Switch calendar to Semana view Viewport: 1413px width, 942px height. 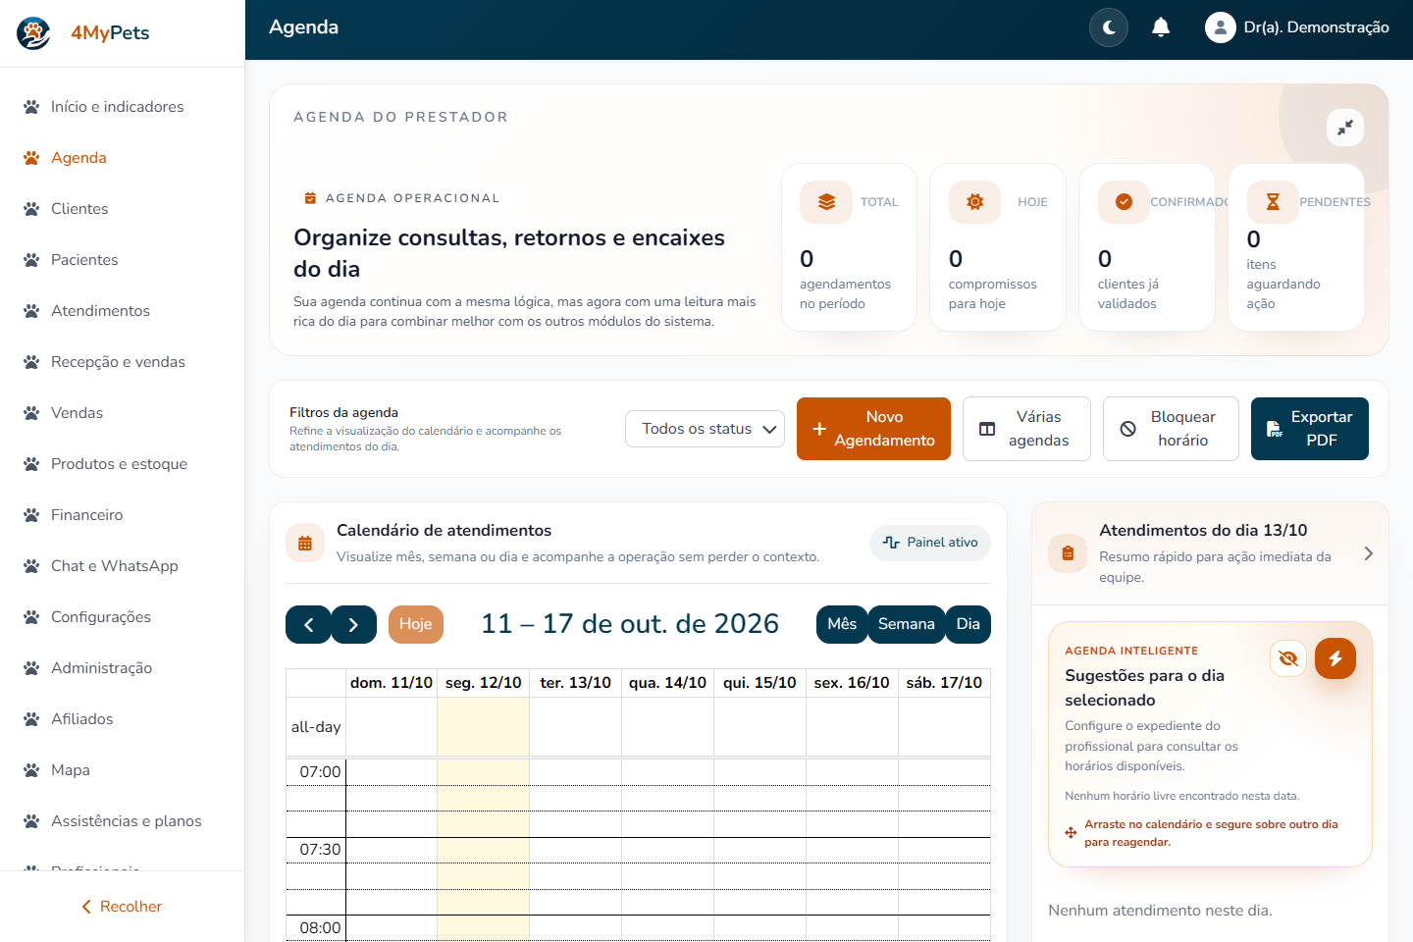pos(907,624)
